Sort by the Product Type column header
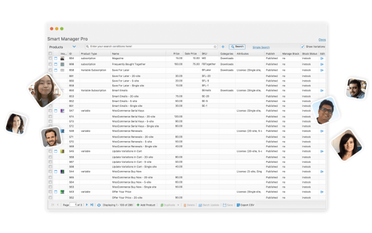Image resolution: width=372 pixels, height=233 pixels. [95, 53]
